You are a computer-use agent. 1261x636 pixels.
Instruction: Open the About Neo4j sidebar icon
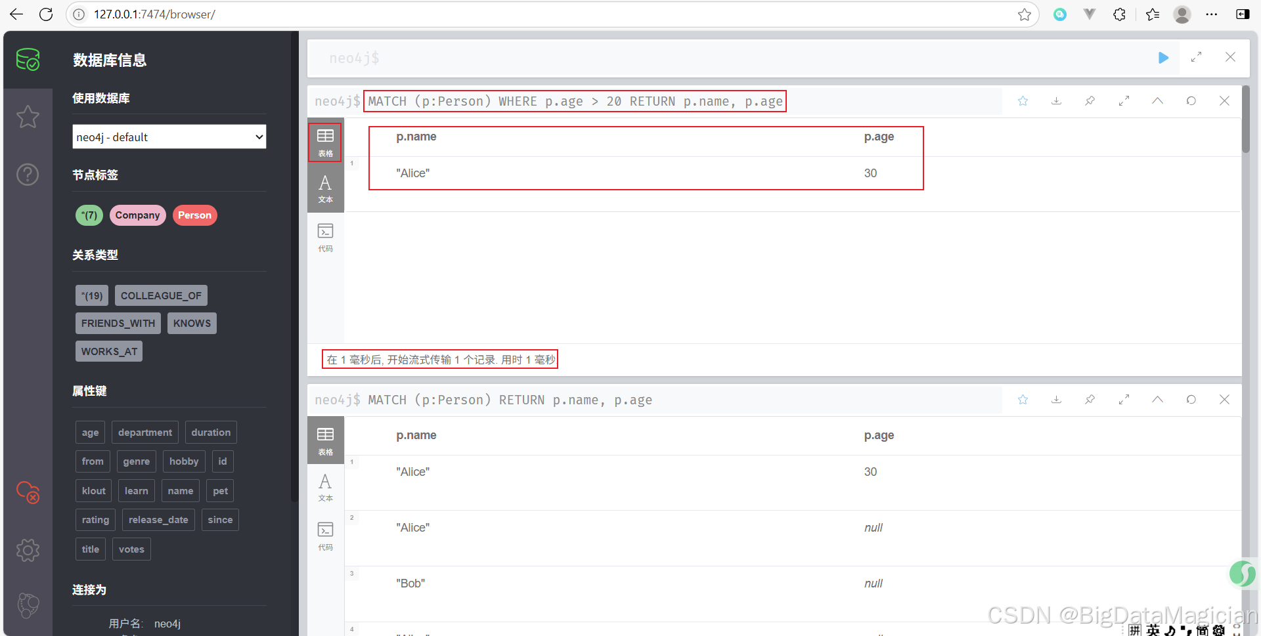coord(28,605)
